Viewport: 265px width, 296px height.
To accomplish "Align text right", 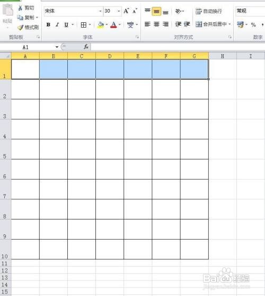I will coord(165,24).
